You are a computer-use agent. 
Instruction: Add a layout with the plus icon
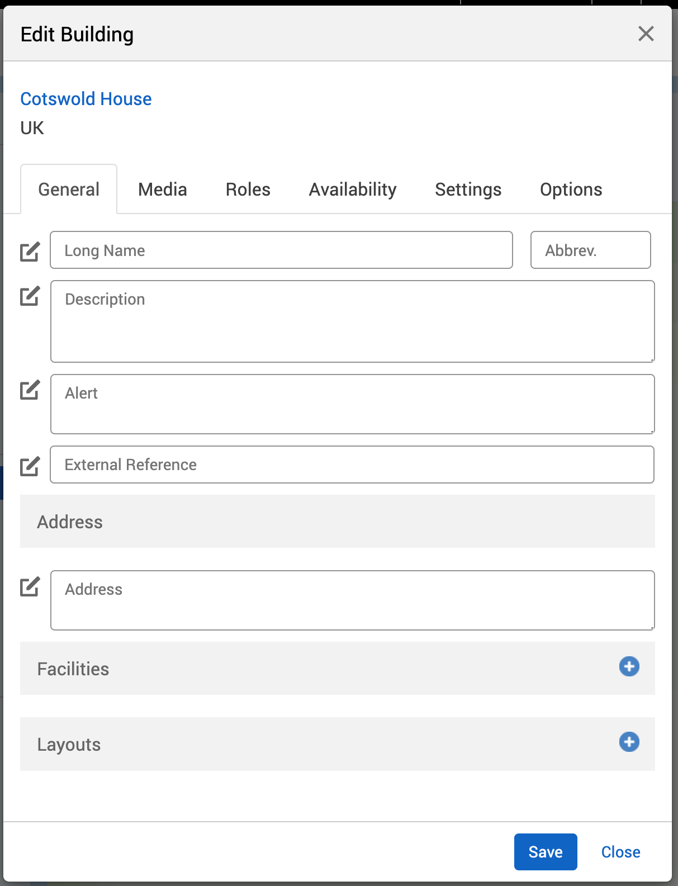629,742
